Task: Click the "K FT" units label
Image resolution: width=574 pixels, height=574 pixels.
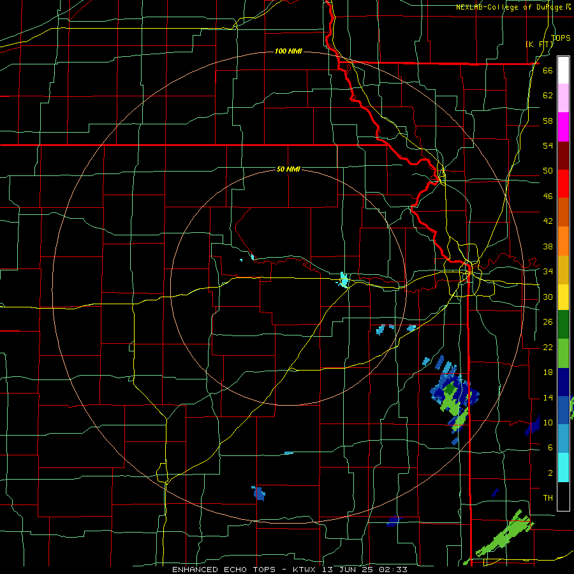Action: pos(540,45)
